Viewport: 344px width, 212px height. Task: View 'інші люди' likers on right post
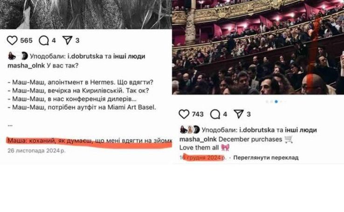(x=301, y=130)
